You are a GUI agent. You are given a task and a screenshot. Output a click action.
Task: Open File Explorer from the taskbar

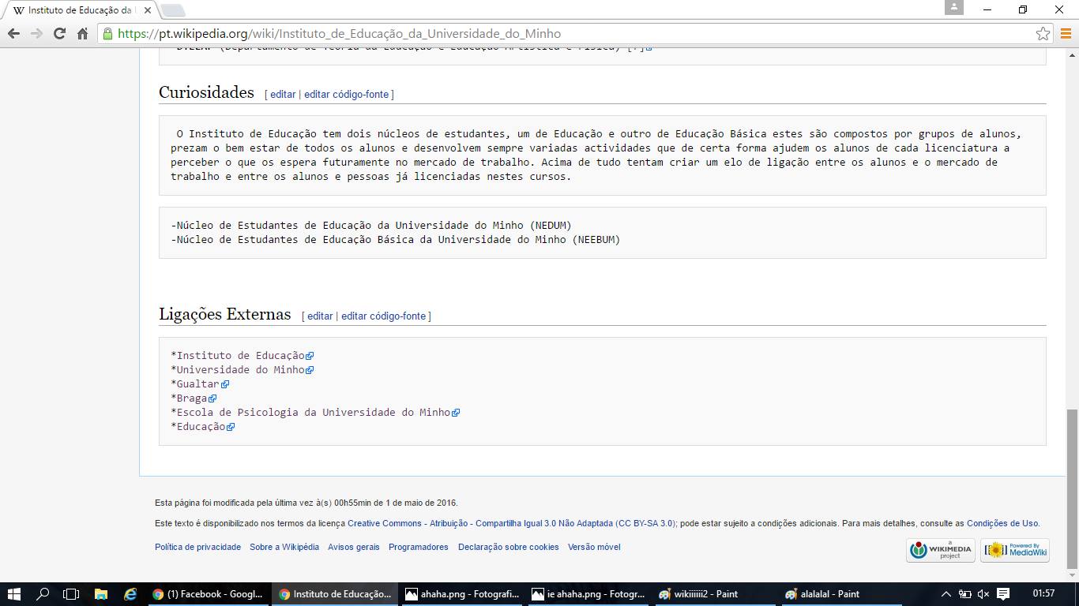pyautogui.click(x=100, y=594)
